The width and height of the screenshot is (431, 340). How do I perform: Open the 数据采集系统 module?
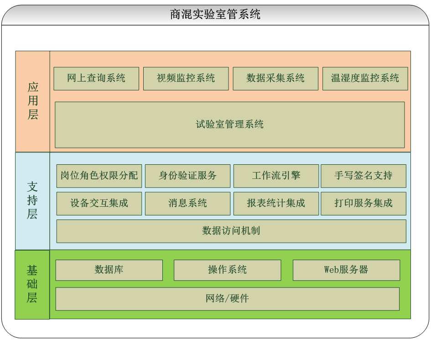tap(275, 78)
